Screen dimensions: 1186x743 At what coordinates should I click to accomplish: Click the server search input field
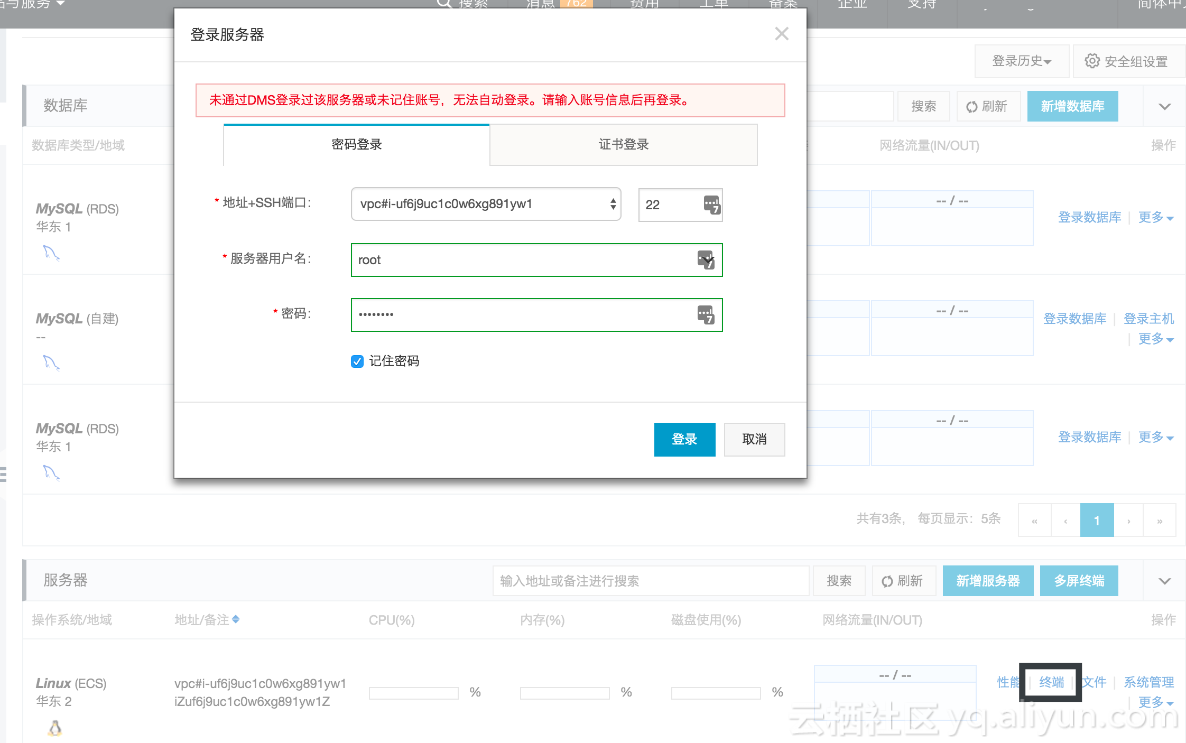click(650, 581)
